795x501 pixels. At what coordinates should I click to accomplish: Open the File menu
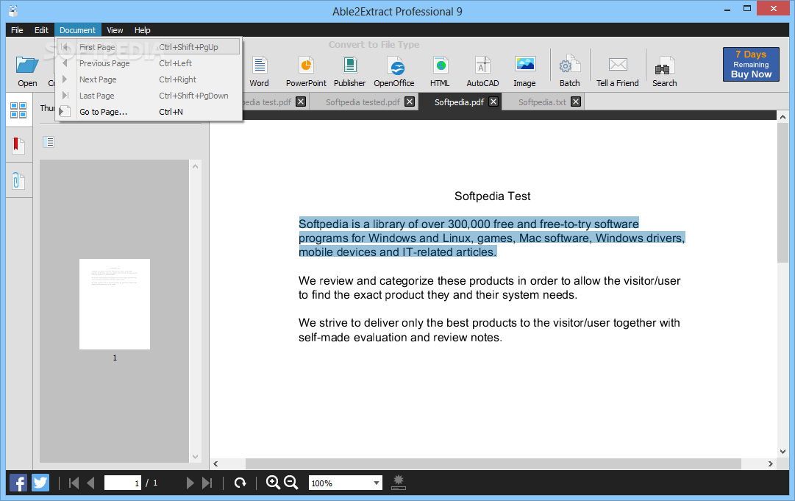coord(17,30)
